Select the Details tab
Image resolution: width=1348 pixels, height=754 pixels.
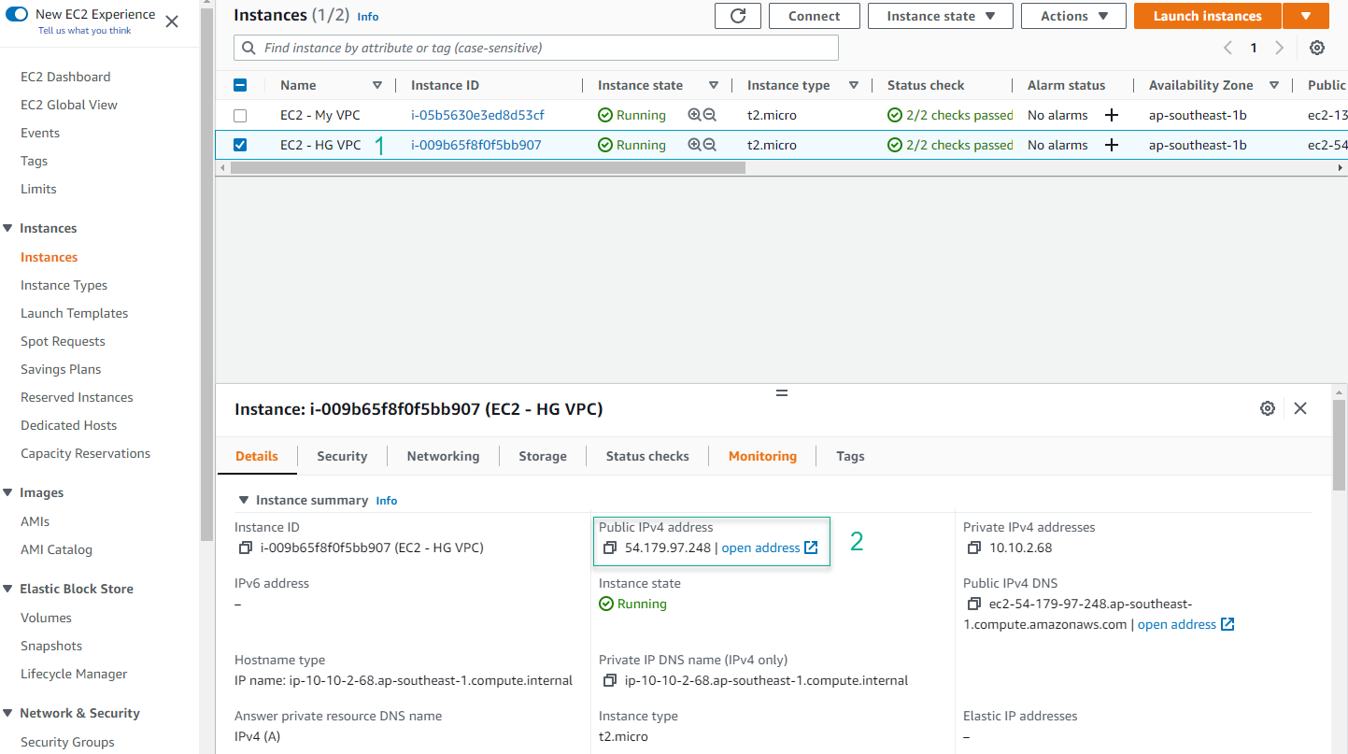click(257, 456)
